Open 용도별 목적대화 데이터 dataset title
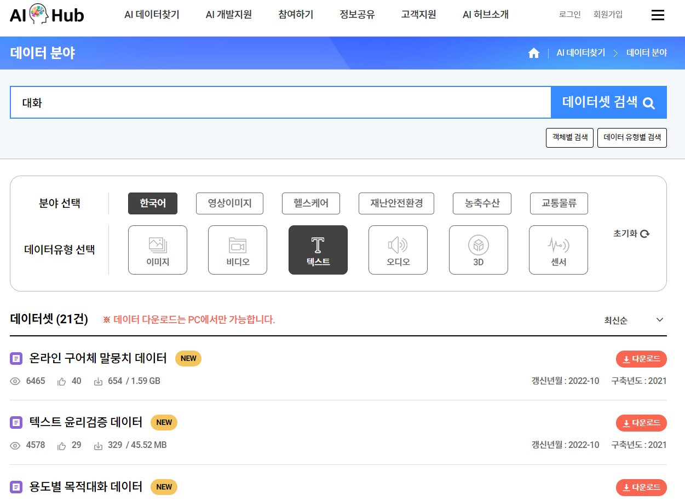Image resolution: width=685 pixels, height=501 pixels. [x=85, y=487]
